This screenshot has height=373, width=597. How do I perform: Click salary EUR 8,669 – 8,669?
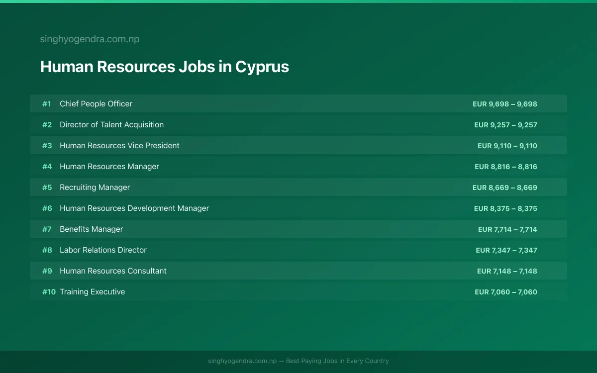pos(505,187)
